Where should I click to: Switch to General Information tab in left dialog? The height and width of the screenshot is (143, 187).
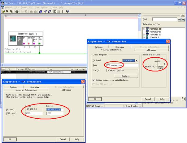pos(26,90)
